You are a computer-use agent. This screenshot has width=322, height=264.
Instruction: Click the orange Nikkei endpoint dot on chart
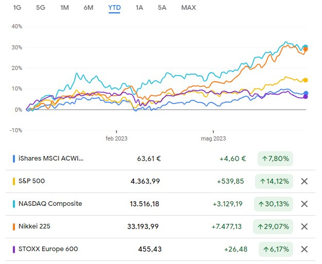306,49
